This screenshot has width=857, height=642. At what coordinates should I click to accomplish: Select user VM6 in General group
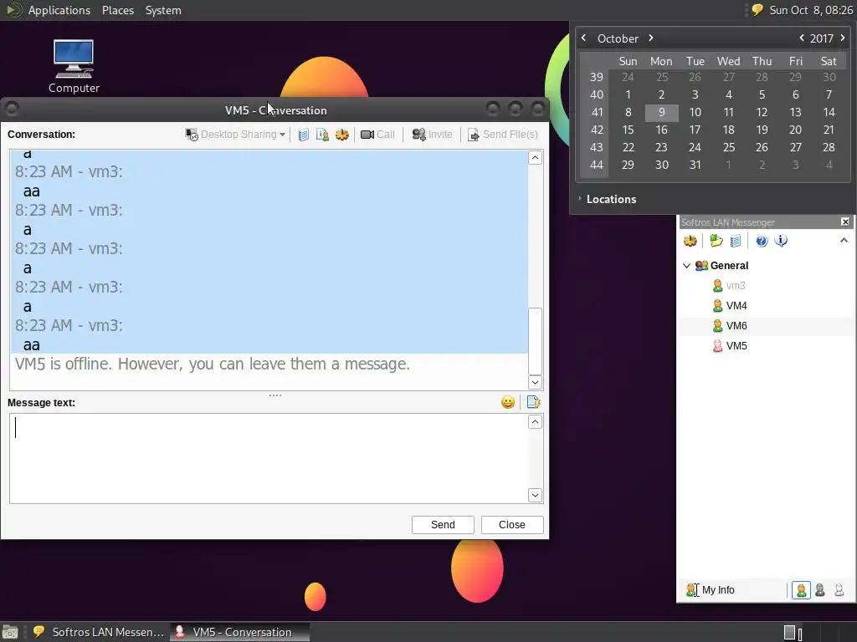click(x=736, y=326)
